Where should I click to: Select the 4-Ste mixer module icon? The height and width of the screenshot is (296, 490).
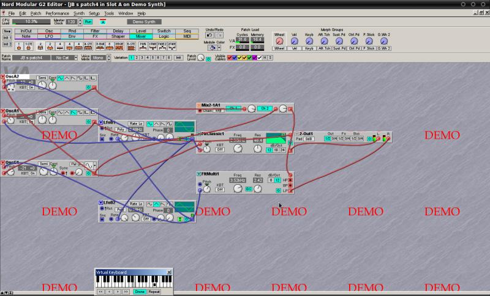point(88,46)
